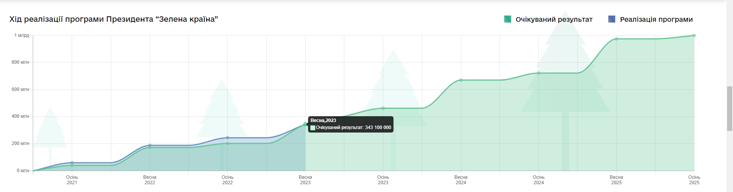Click the blue data point at Весна 2022

coord(150,145)
